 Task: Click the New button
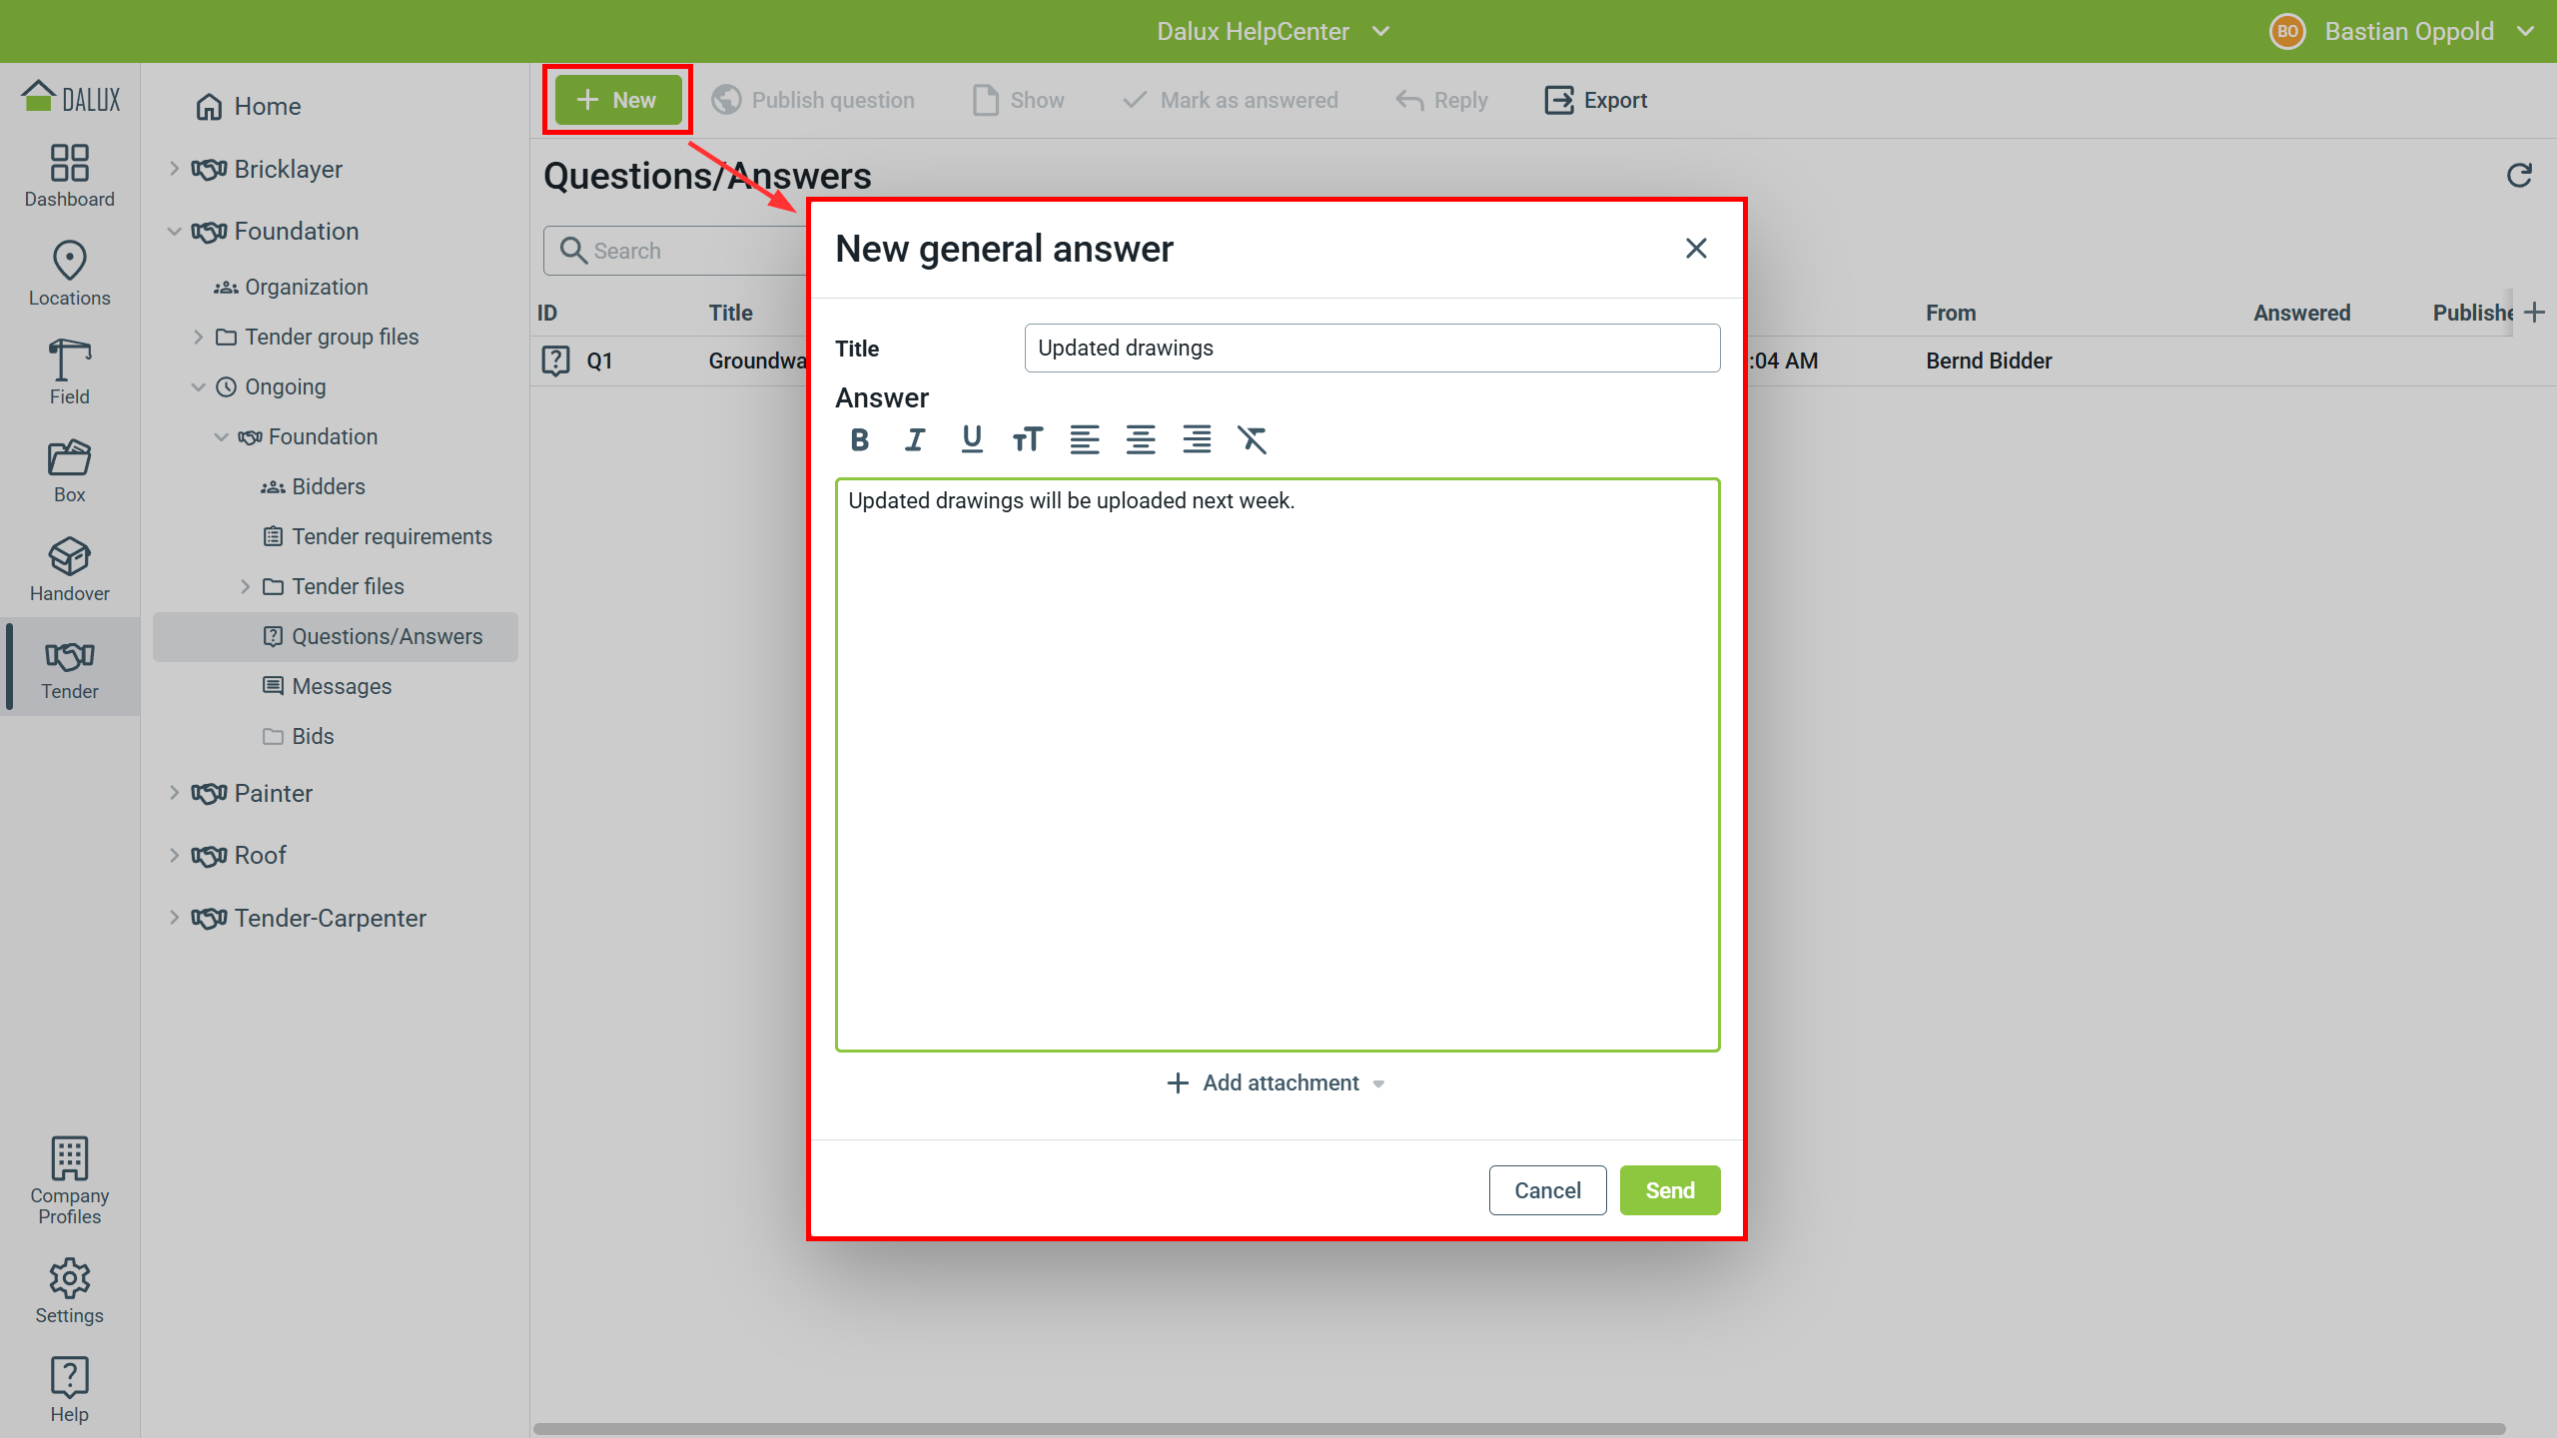tap(618, 100)
